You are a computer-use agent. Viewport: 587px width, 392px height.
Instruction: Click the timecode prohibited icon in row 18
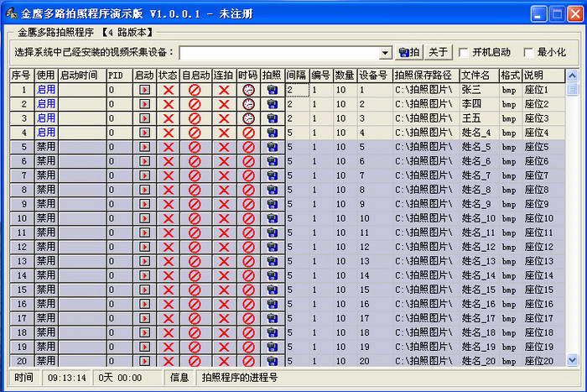[x=248, y=332]
